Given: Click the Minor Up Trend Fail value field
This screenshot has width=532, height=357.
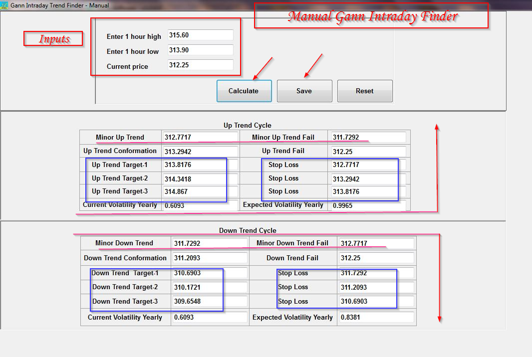Looking at the screenshot, I should 367,137.
